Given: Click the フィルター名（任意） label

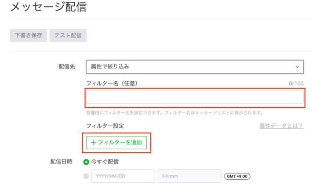Looking at the screenshot, I should coord(112,83).
